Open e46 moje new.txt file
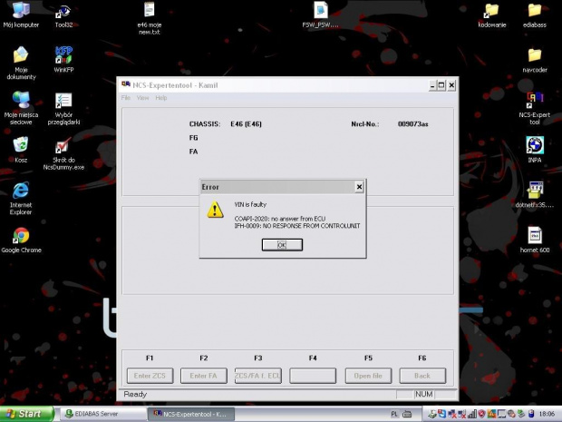The height and width of the screenshot is (422, 562). [x=149, y=18]
